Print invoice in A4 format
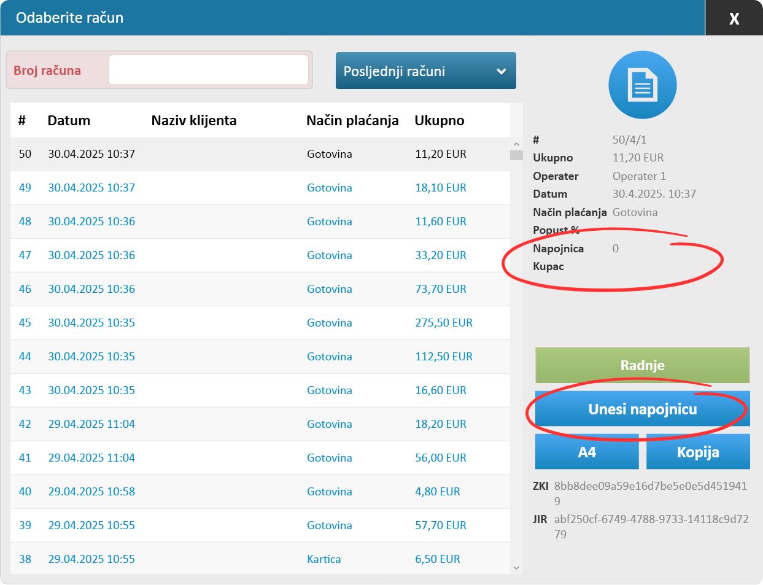The image size is (763, 585). point(586,452)
